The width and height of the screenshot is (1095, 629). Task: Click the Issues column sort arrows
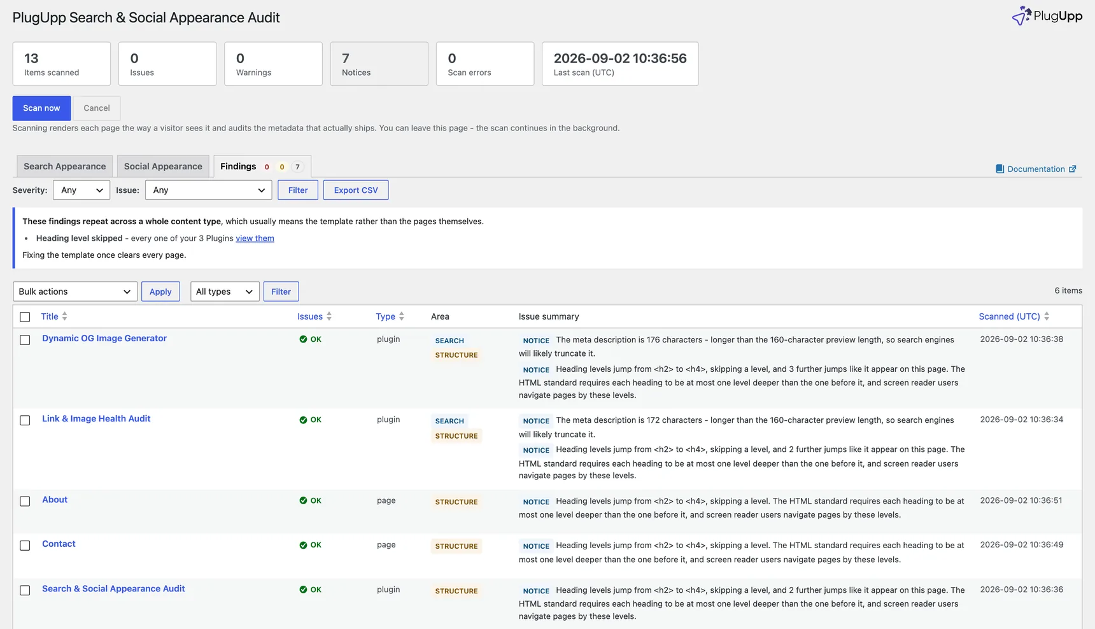(329, 316)
